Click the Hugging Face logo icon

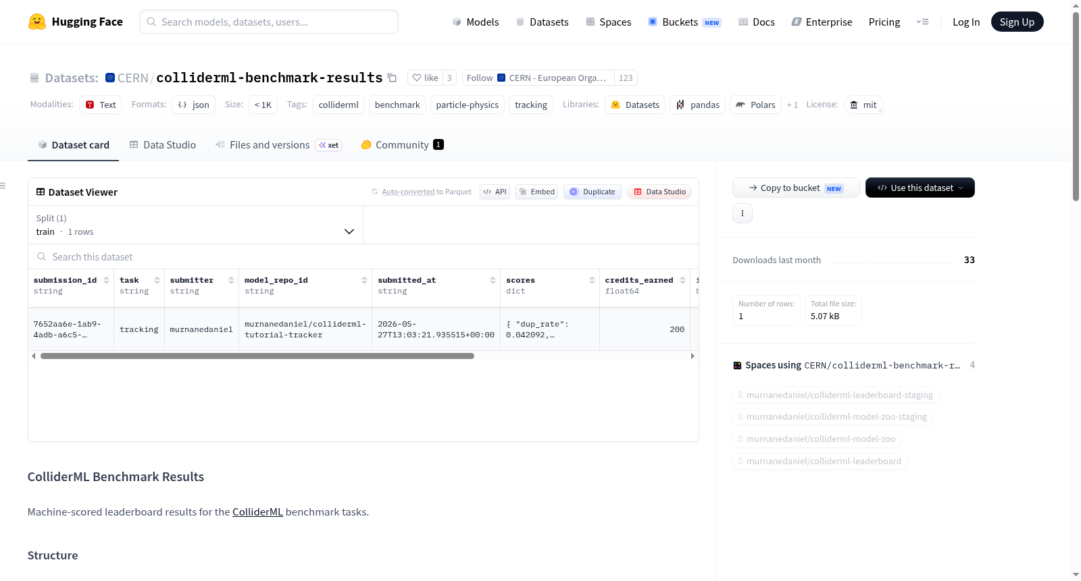pyautogui.click(x=37, y=22)
